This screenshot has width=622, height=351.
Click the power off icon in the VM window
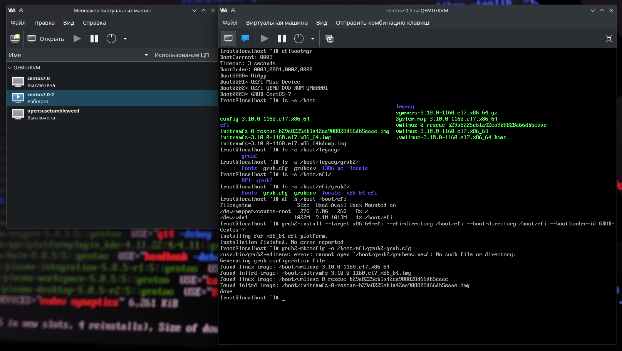[299, 39]
